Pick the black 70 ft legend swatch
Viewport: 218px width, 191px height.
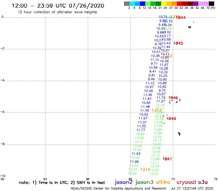click(x=211, y=4)
